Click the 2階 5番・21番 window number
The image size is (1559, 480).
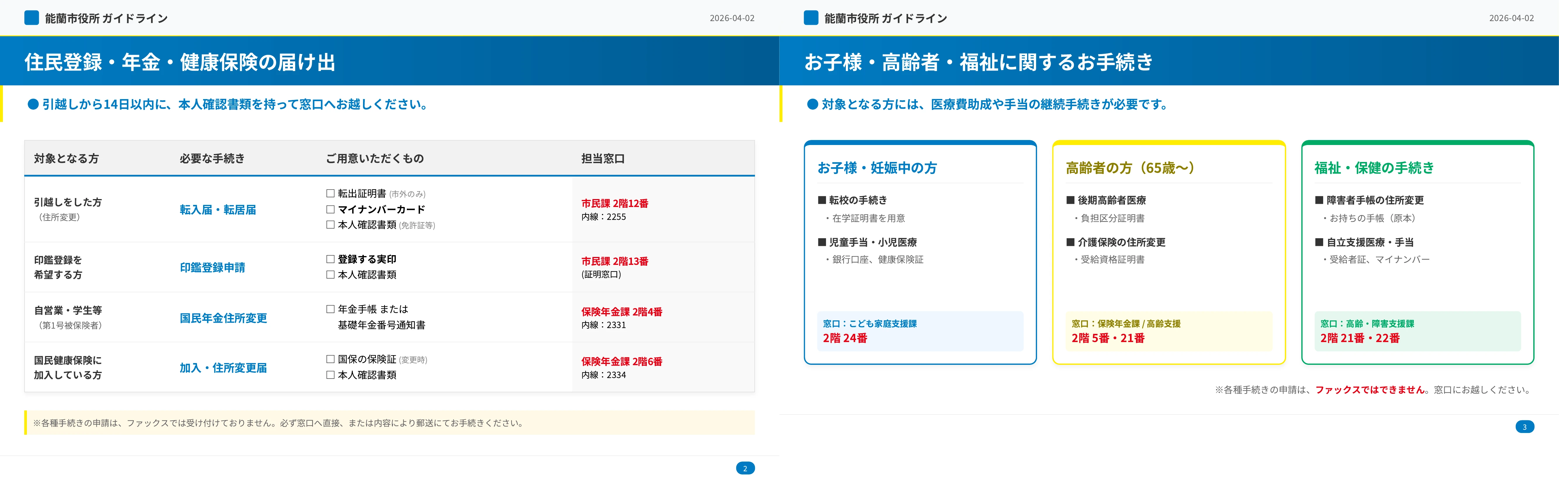1107,338
